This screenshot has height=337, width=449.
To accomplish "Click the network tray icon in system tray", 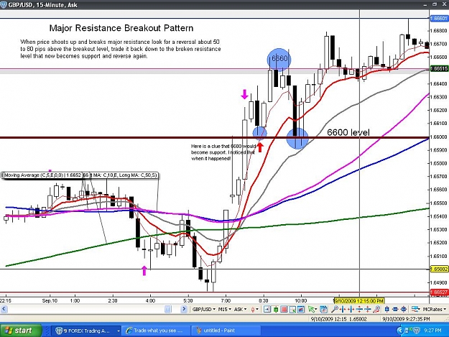I will [408, 331].
